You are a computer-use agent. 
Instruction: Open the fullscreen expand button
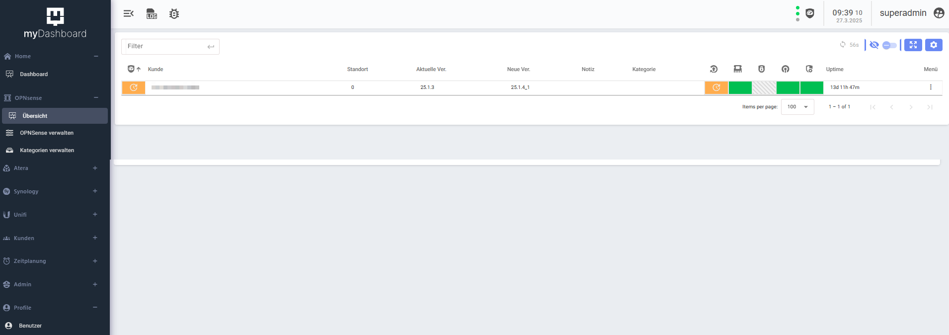pos(913,45)
